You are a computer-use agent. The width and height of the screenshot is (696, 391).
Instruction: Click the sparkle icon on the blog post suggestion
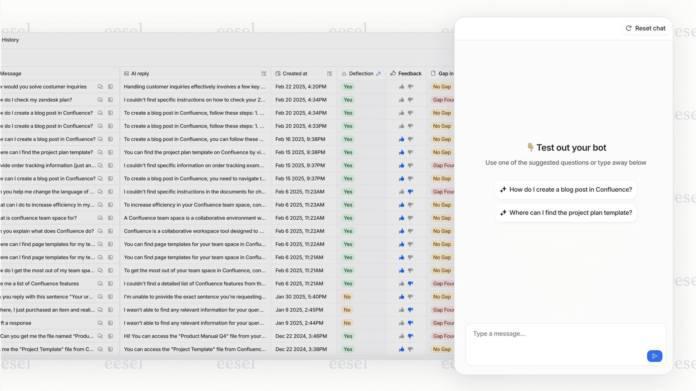[x=503, y=190]
